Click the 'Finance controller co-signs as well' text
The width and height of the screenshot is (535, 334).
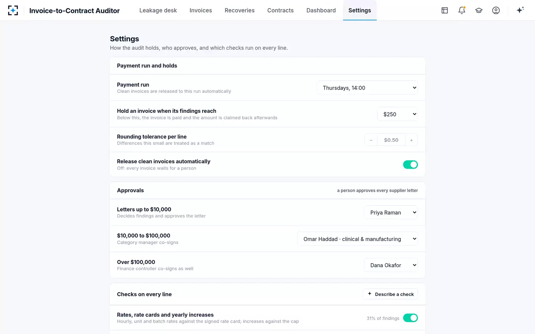click(155, 269)
